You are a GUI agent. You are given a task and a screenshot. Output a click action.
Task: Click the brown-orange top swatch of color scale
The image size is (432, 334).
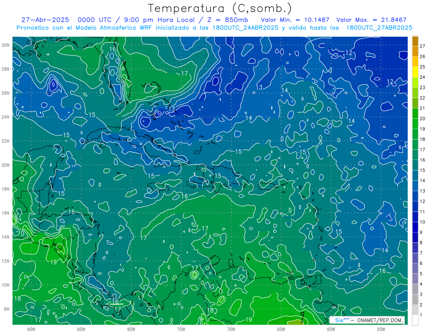(415, 41)
